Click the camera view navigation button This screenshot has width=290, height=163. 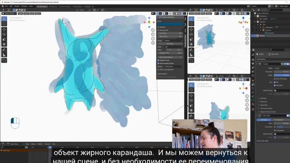coord(153,38)
